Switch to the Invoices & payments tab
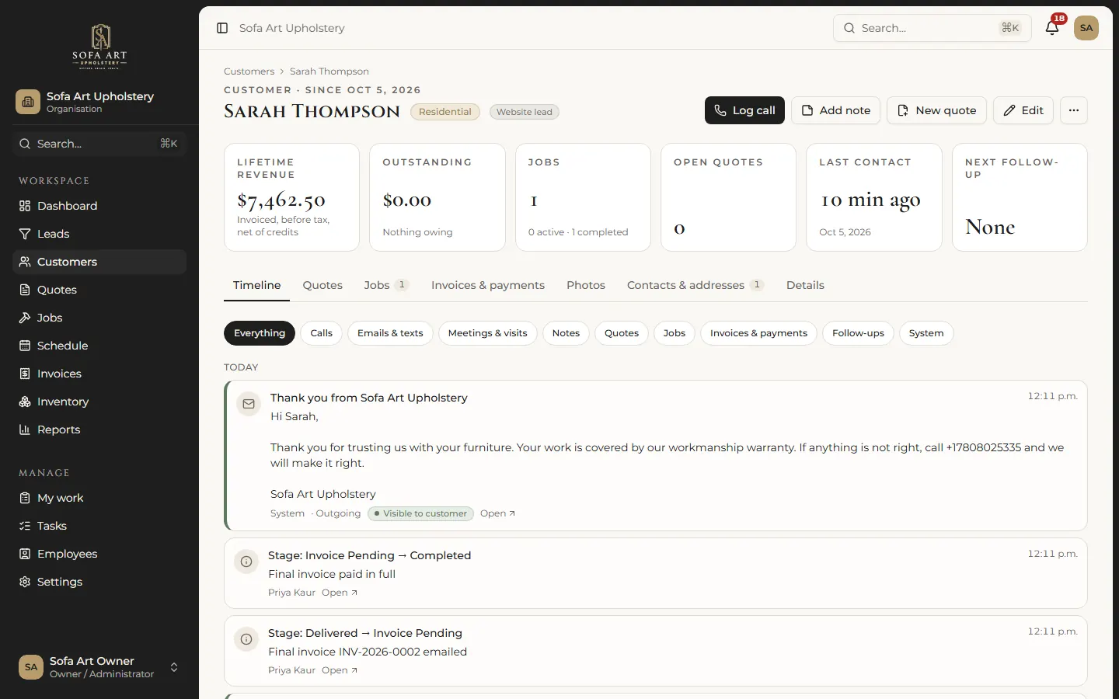This screenshot has width=1119, height=699. coord(488,285)
